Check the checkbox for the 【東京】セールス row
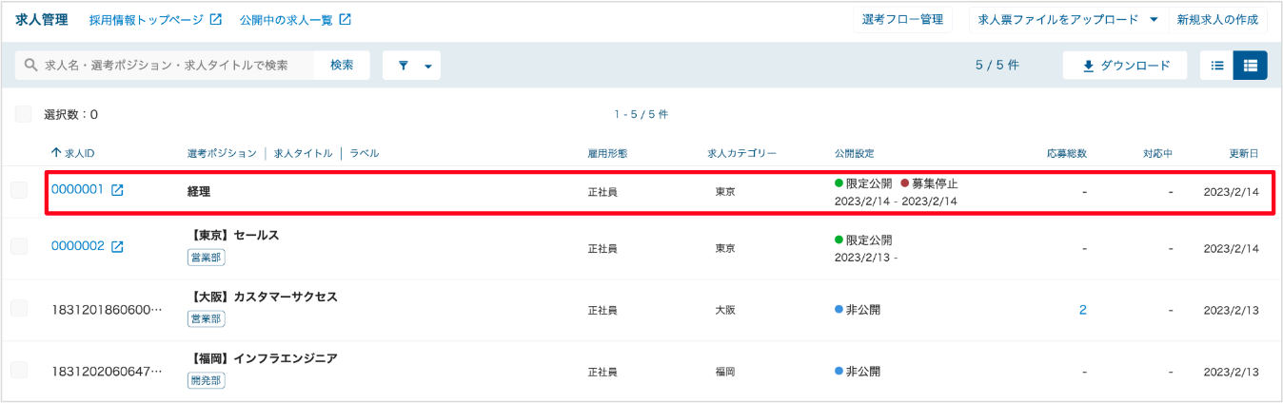 19,247
